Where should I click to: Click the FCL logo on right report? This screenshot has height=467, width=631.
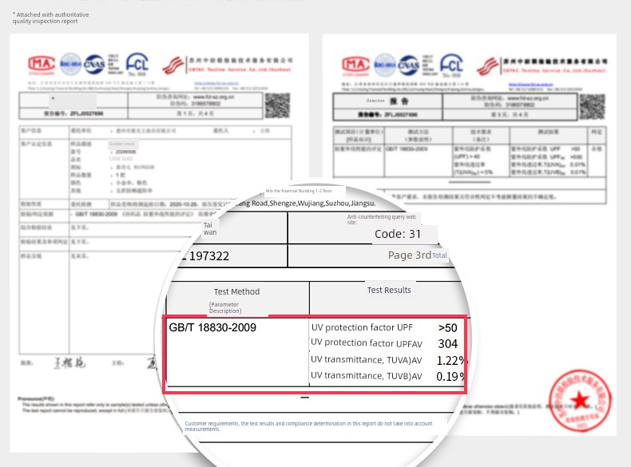point(452,64)
